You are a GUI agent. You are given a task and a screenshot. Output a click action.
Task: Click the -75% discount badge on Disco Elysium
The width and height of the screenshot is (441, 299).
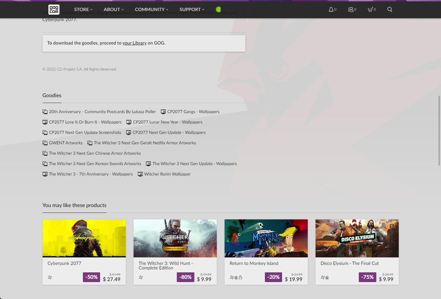click(368, 277)
